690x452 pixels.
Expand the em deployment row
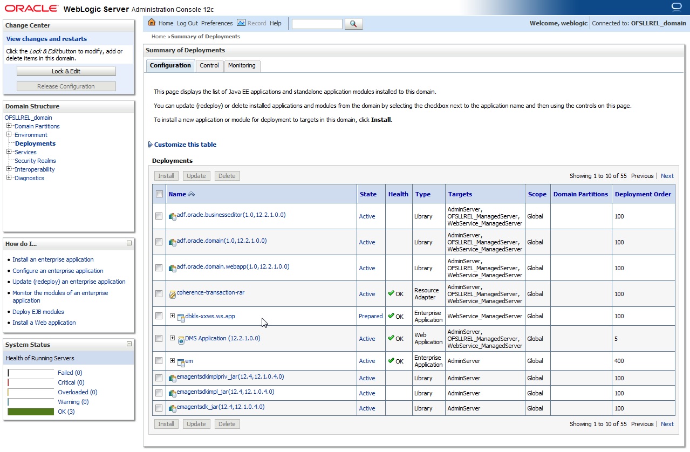click(x=173, y=361)
